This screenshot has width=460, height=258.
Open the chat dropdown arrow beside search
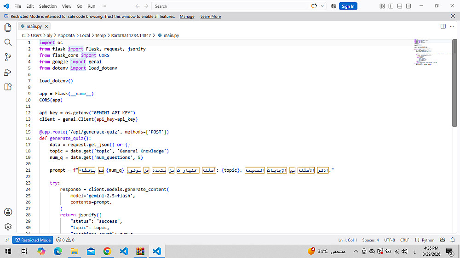(x=322, y=6)
